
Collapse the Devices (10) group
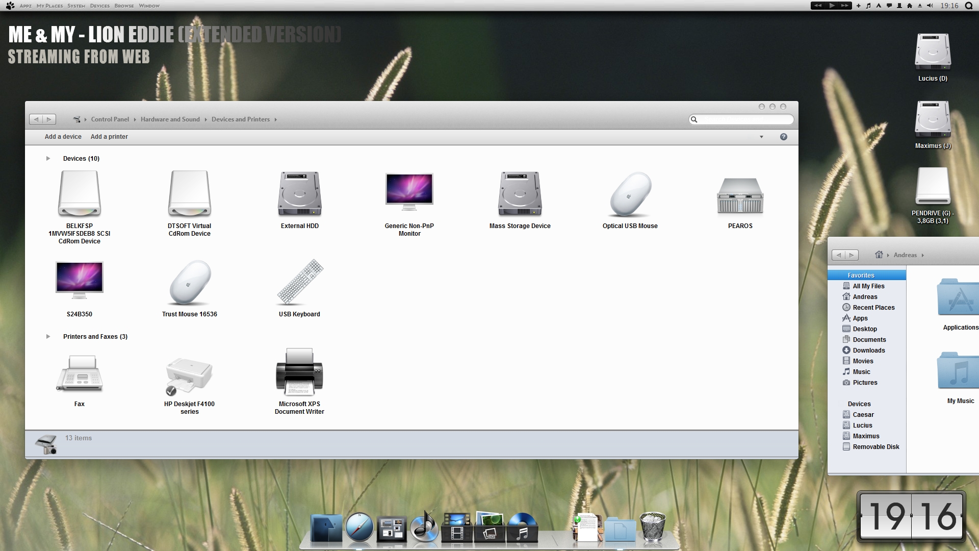click(48, 159)
